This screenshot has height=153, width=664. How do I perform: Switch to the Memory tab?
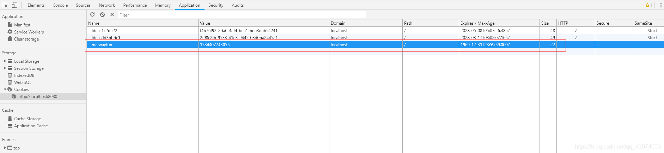[163, 5]
